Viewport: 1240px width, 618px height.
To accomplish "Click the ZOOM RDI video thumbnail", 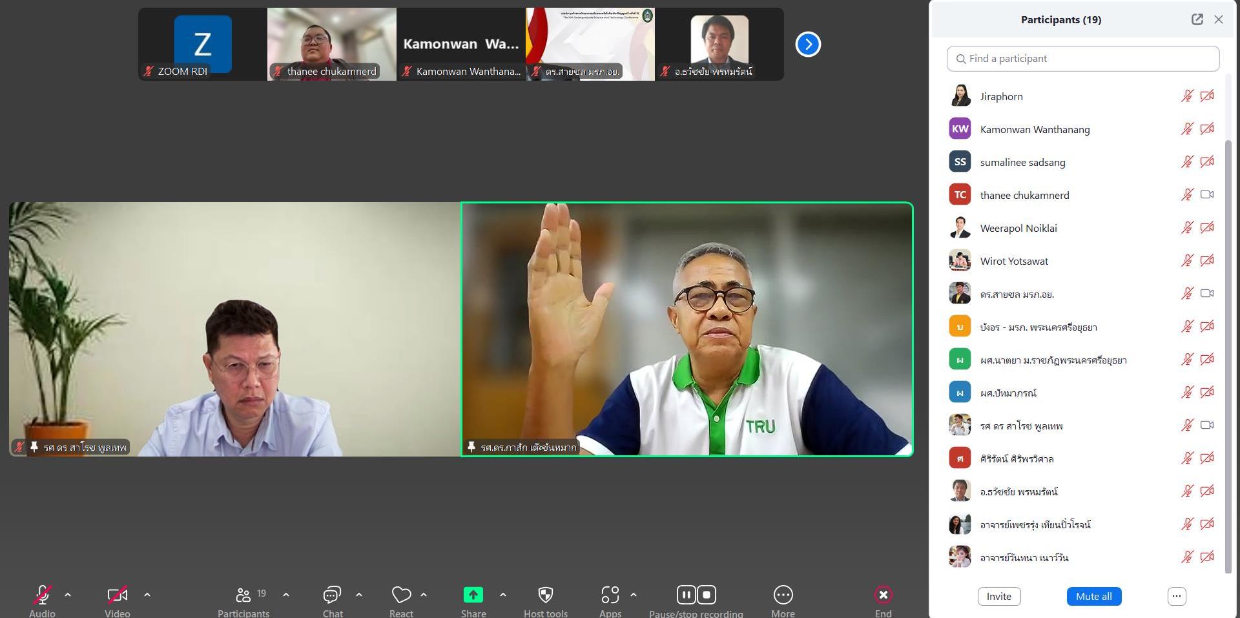I will 203,45.
